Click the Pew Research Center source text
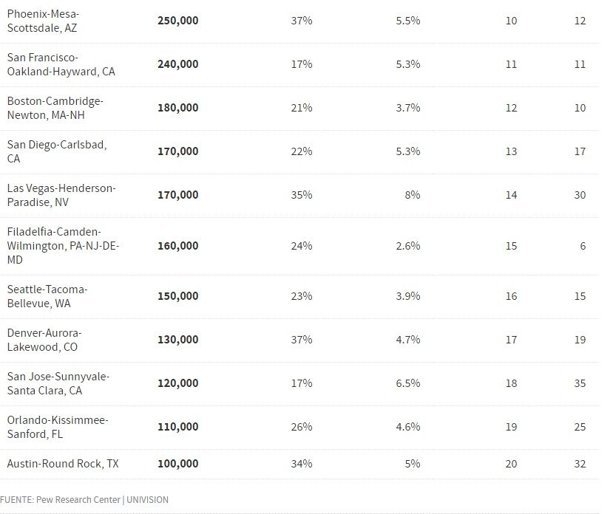 [x=78, y=500]
